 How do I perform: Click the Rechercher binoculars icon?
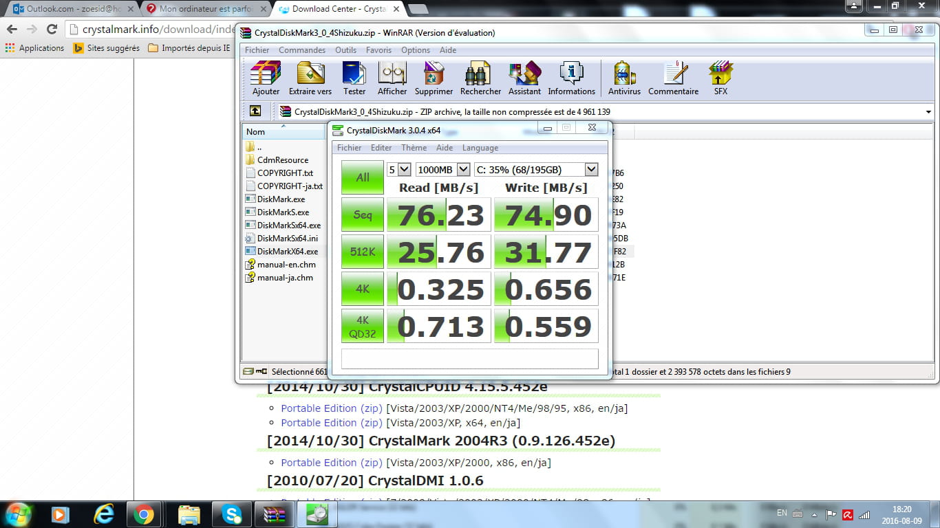480,78
